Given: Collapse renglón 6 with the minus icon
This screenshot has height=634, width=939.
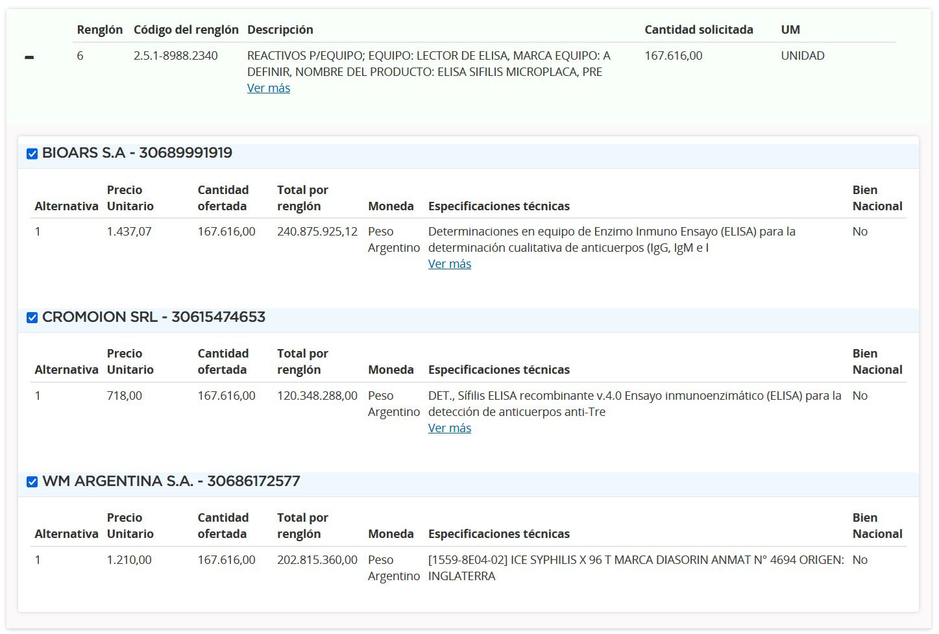Looking at the screenshot, I should coord(29,58).
